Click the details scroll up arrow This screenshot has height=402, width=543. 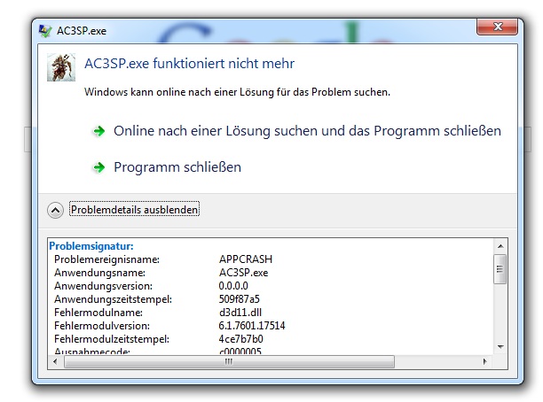[500, 246]
